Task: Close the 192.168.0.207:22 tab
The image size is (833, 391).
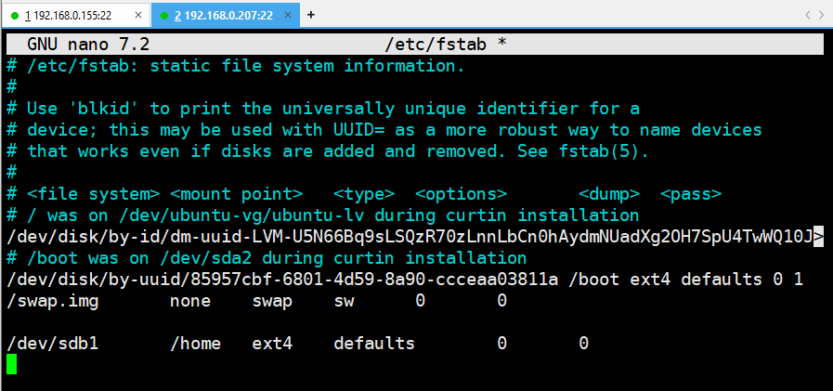Action: [x=289, y=16]
